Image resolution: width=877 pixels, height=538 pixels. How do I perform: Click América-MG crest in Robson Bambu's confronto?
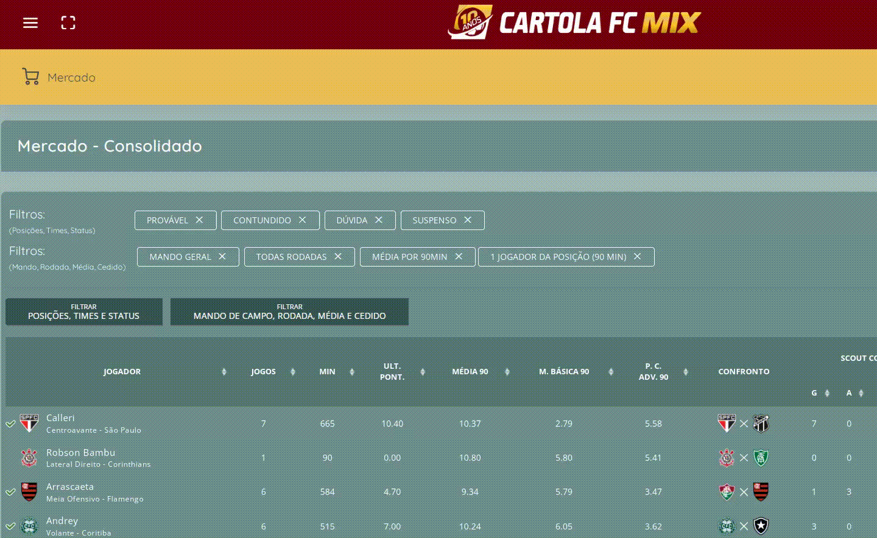[x=761, y=458]
